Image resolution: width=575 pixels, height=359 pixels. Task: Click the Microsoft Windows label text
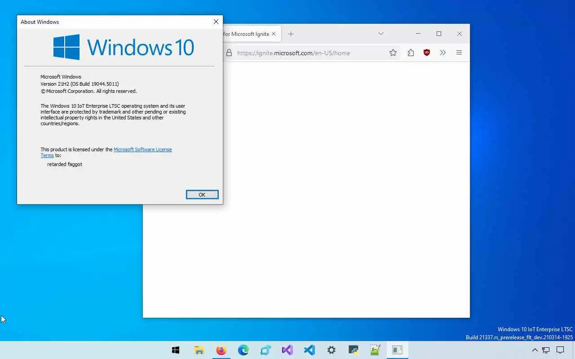click(x=61, y=77)
